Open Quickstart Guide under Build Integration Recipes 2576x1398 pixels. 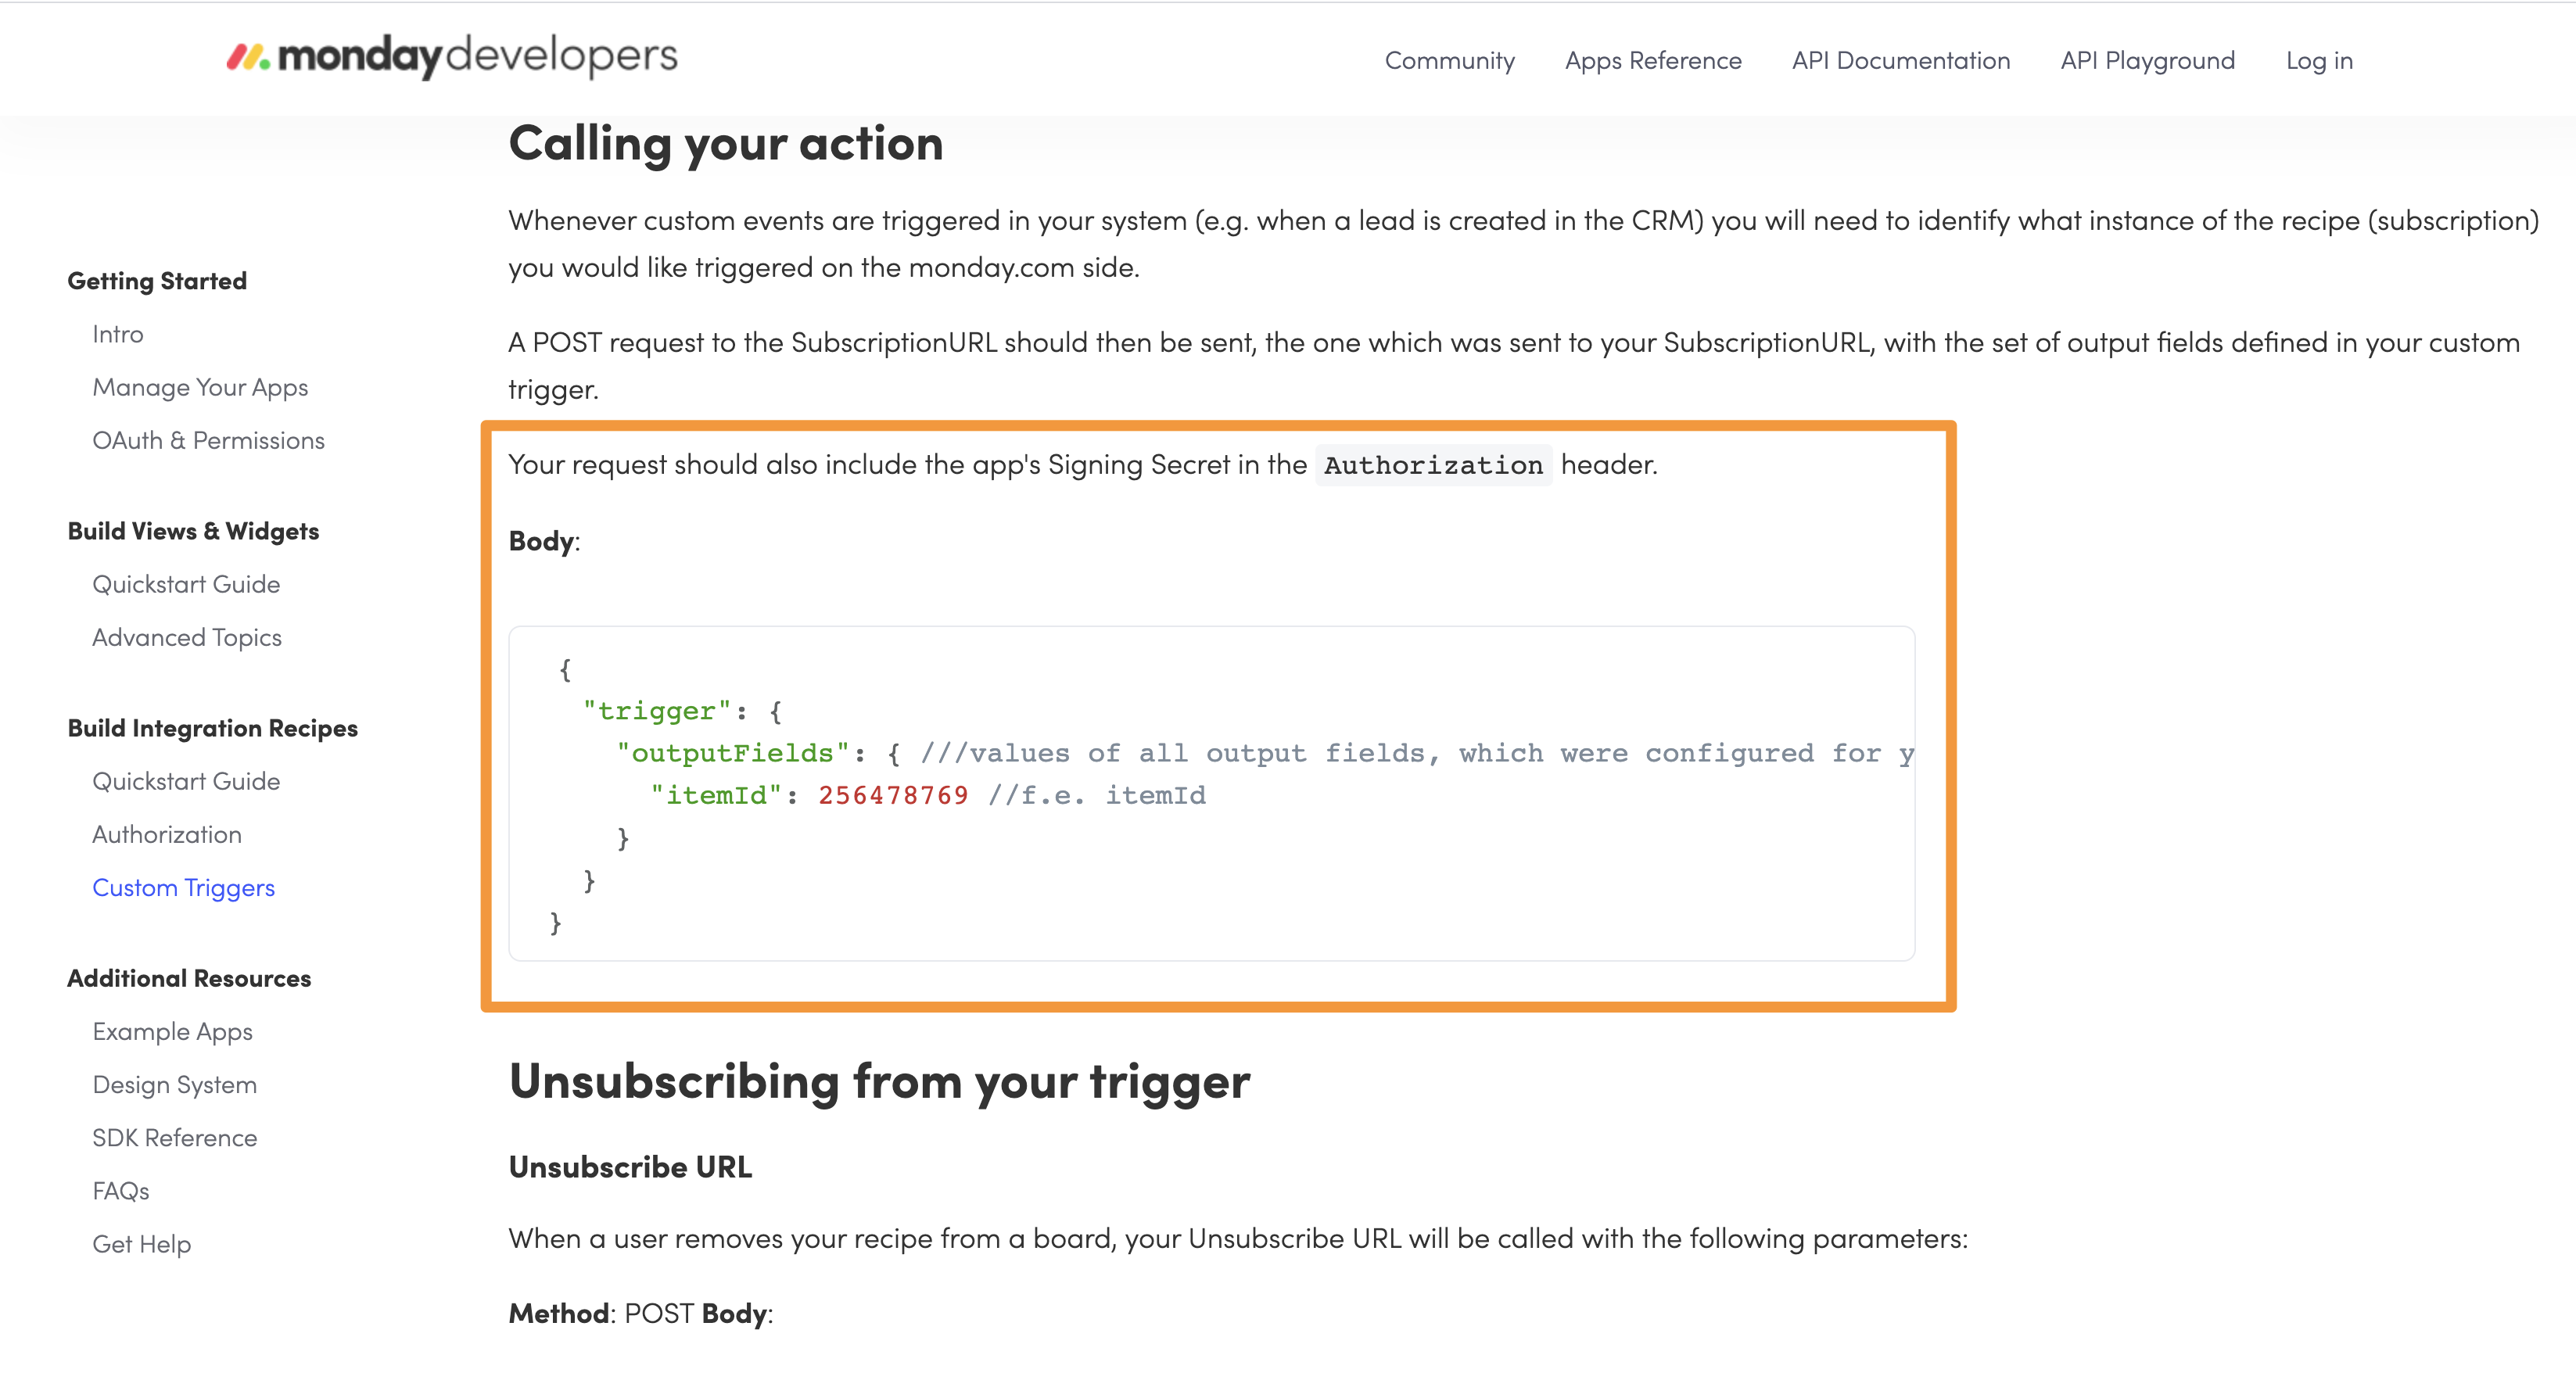[186, 781]
